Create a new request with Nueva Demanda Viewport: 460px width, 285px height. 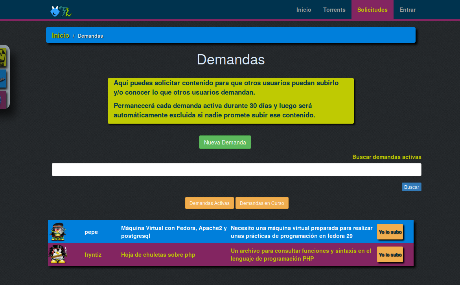pos(225,142)
